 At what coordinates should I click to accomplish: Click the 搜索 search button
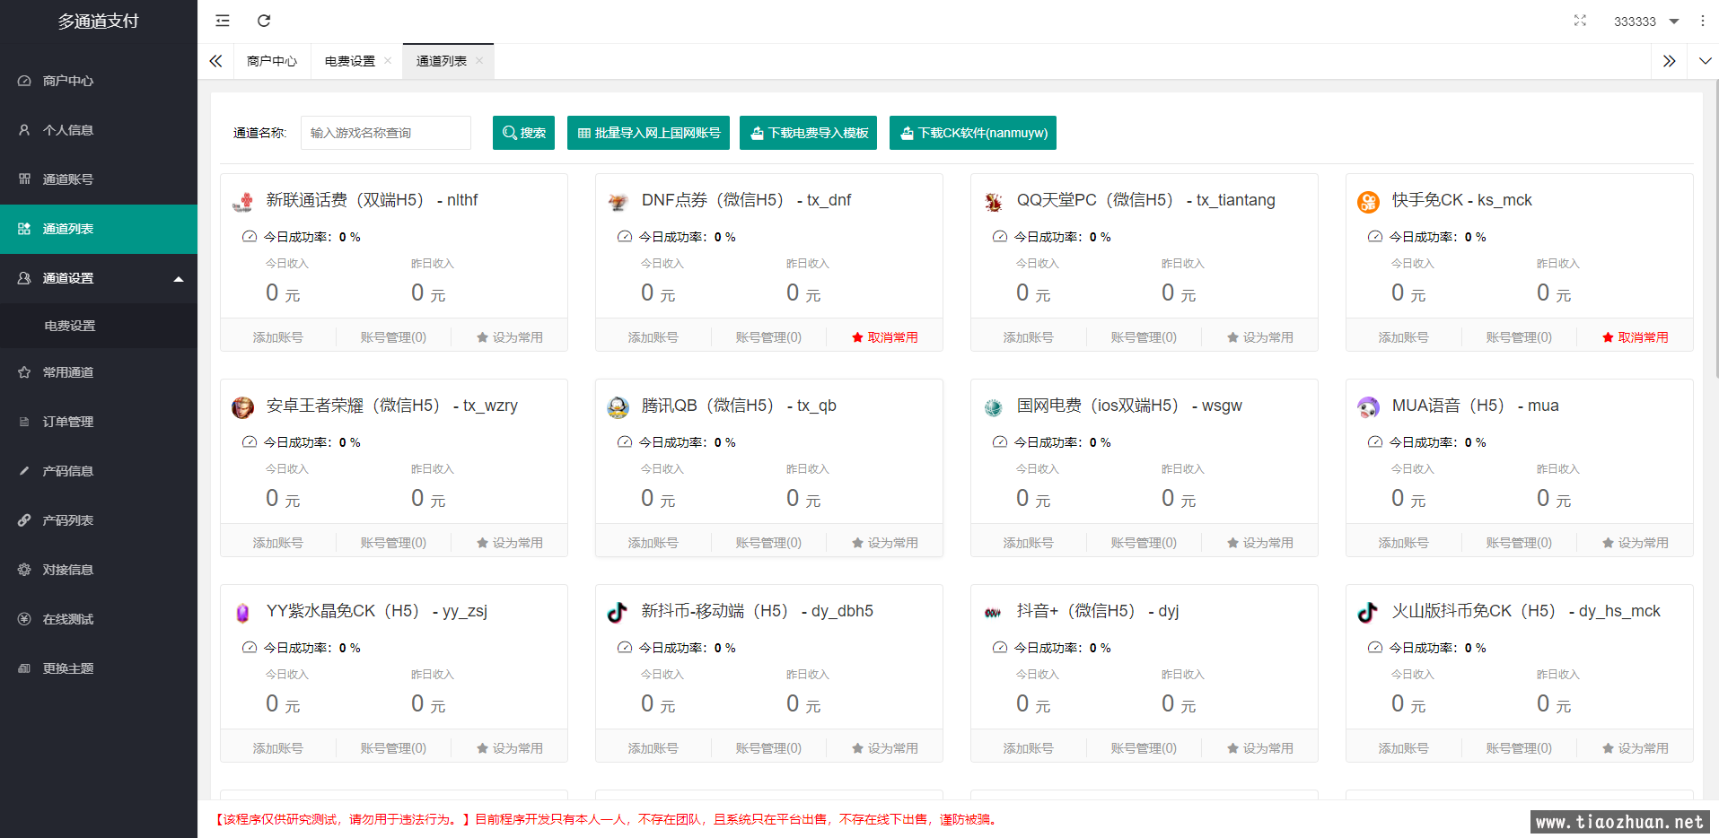[523, 133]
